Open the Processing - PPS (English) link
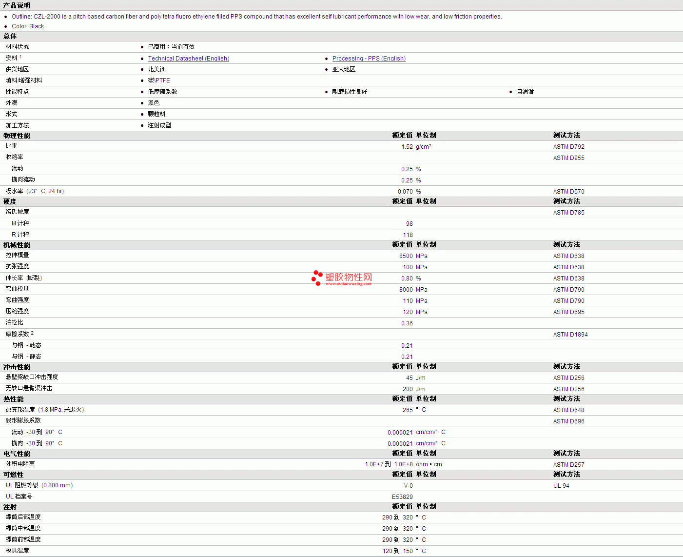Image resolution: width=683 pixels, height=557 pixels. click(369, 59)
